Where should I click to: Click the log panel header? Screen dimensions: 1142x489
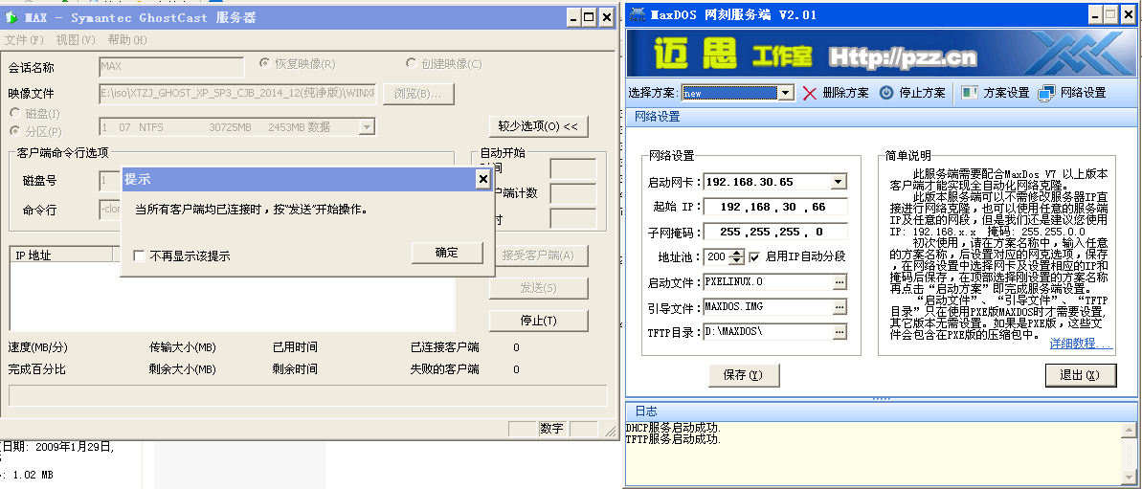(x=645, y=411)
